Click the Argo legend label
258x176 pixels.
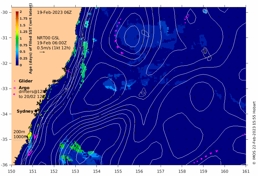click(24, 88)
